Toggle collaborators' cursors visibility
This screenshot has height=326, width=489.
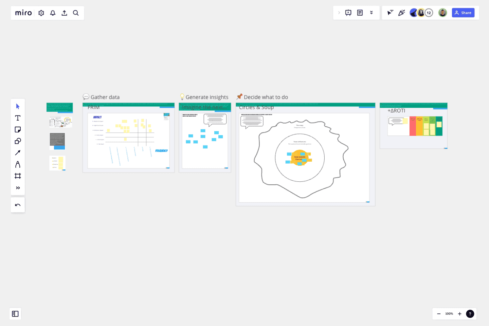[390, 13]
